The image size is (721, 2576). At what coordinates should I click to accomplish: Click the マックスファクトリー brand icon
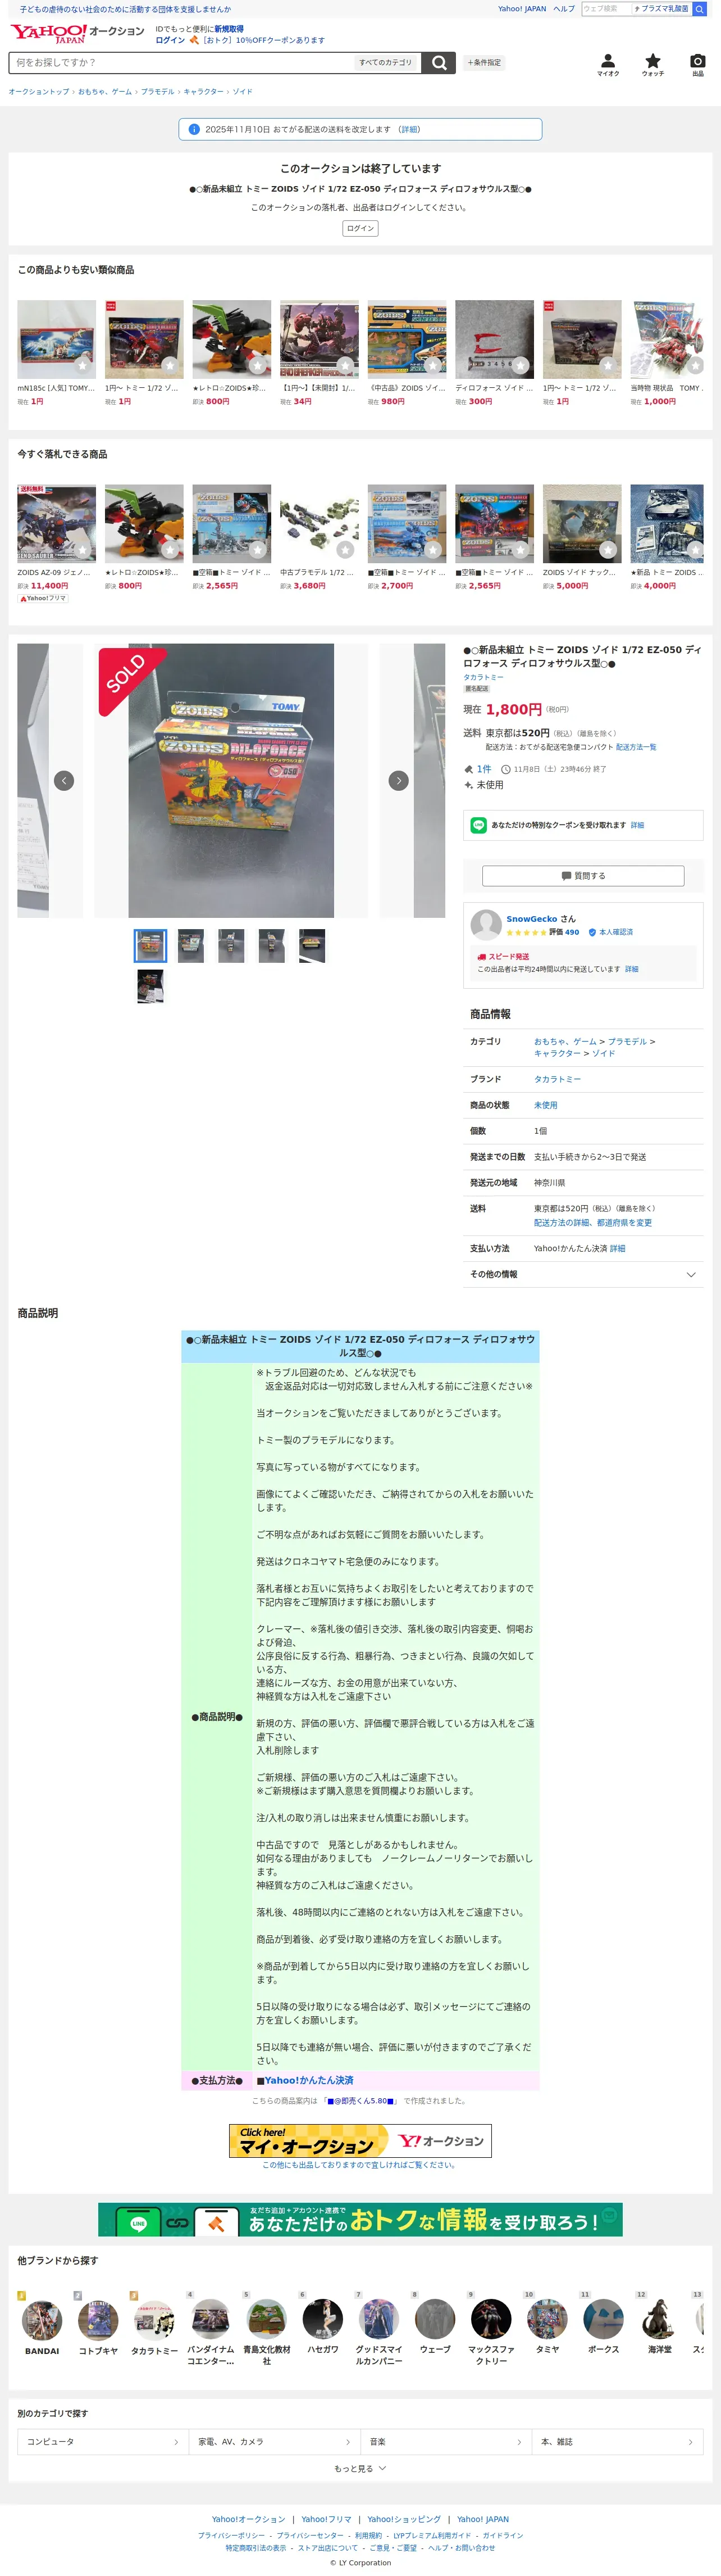491,2319
